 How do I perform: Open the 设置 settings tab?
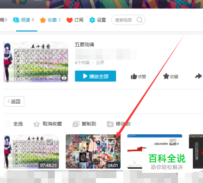coord(97,20)
